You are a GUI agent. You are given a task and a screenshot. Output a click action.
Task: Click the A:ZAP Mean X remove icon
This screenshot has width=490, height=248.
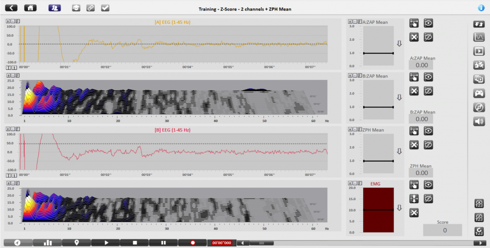click(x=414, y=37)
